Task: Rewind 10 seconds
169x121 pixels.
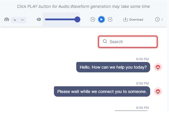Action: 93,19
